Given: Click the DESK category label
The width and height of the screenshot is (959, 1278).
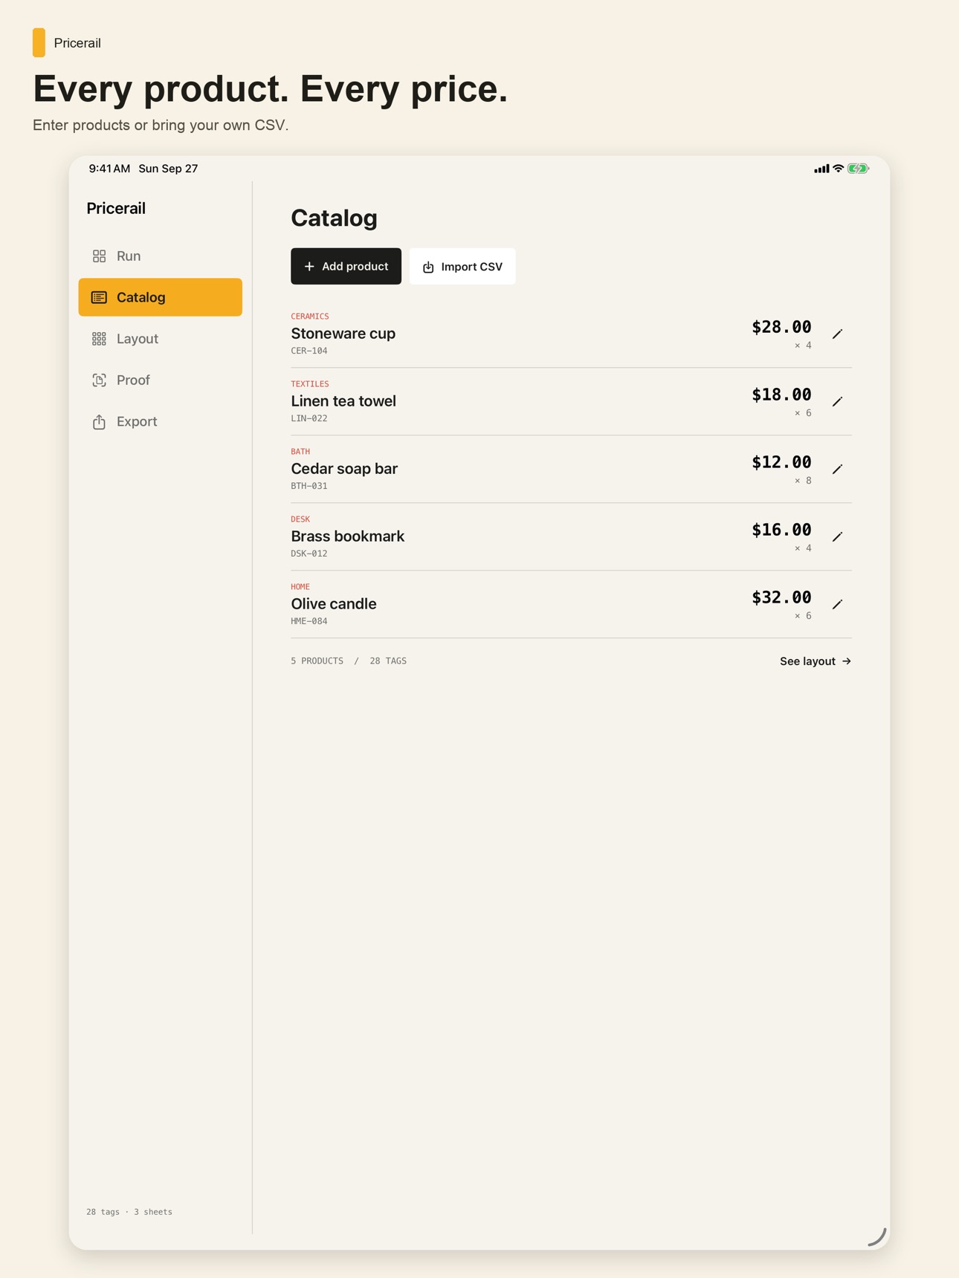Looking at the screenshot, I should [300, 519].
